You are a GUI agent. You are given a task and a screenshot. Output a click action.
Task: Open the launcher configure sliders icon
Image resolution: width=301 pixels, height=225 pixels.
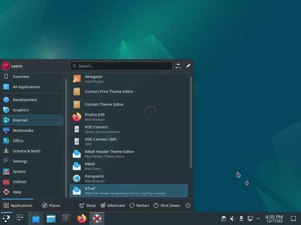pyautogui.click(x=178, y=66)
